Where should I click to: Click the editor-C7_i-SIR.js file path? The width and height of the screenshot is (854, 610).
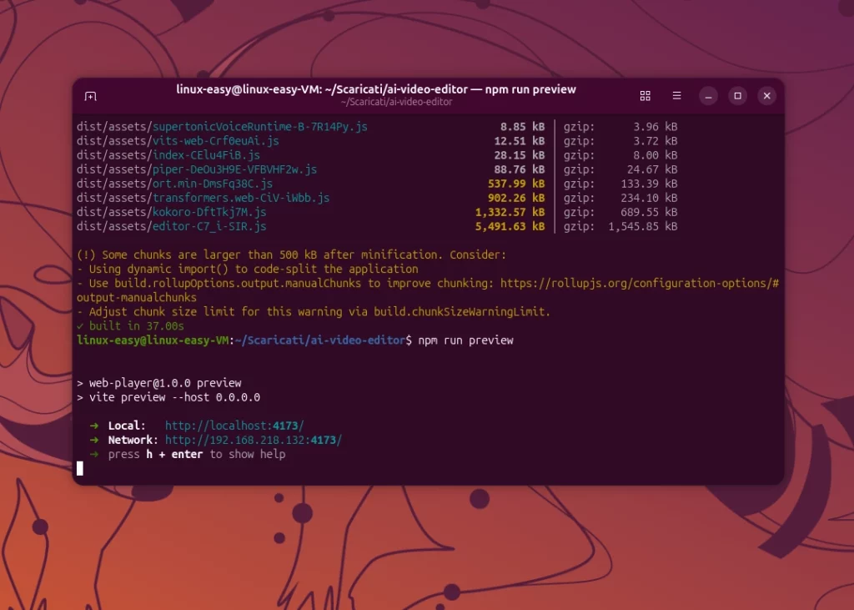pos(171,226)
